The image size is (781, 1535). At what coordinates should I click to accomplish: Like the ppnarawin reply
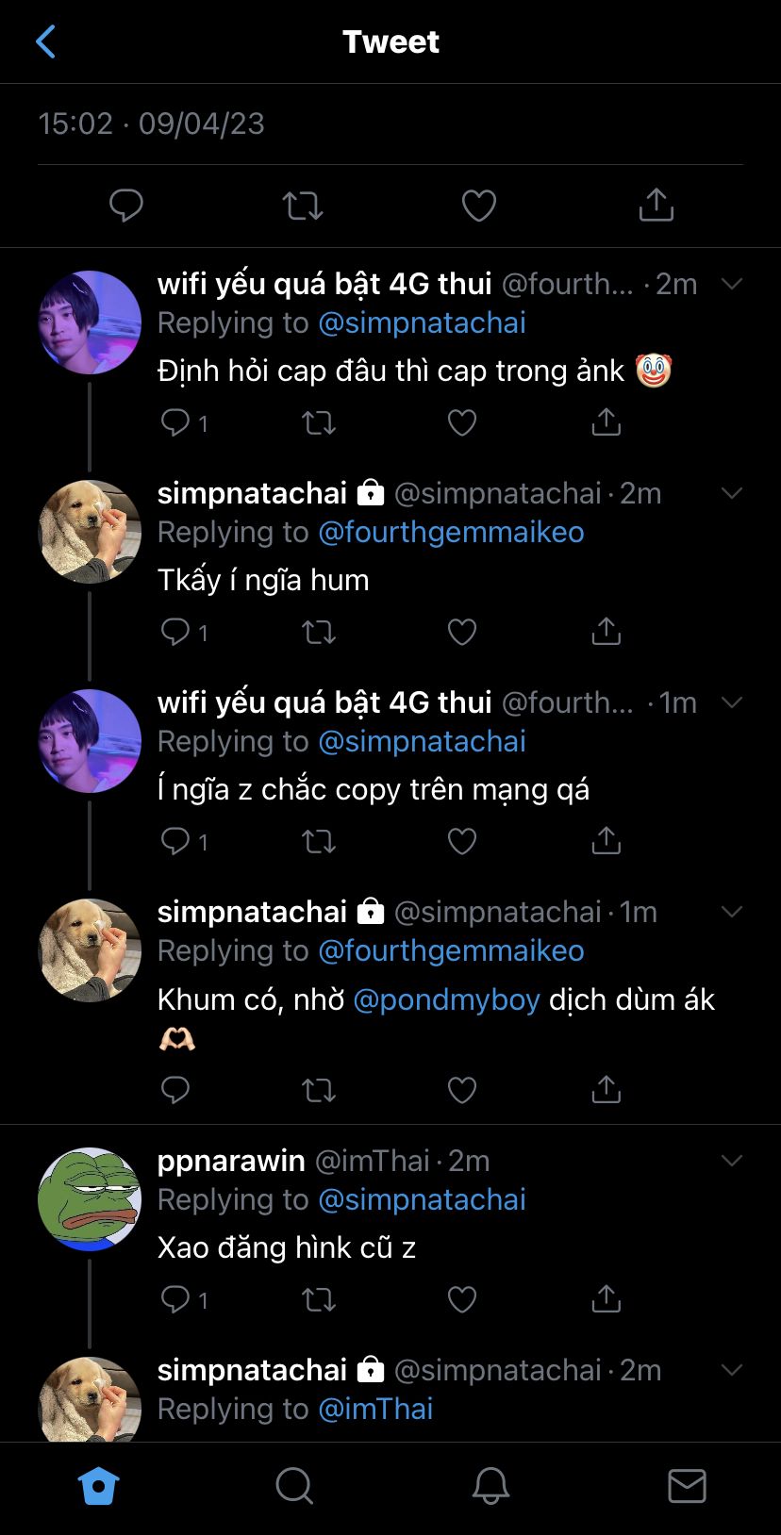[x=461, y=1299]
